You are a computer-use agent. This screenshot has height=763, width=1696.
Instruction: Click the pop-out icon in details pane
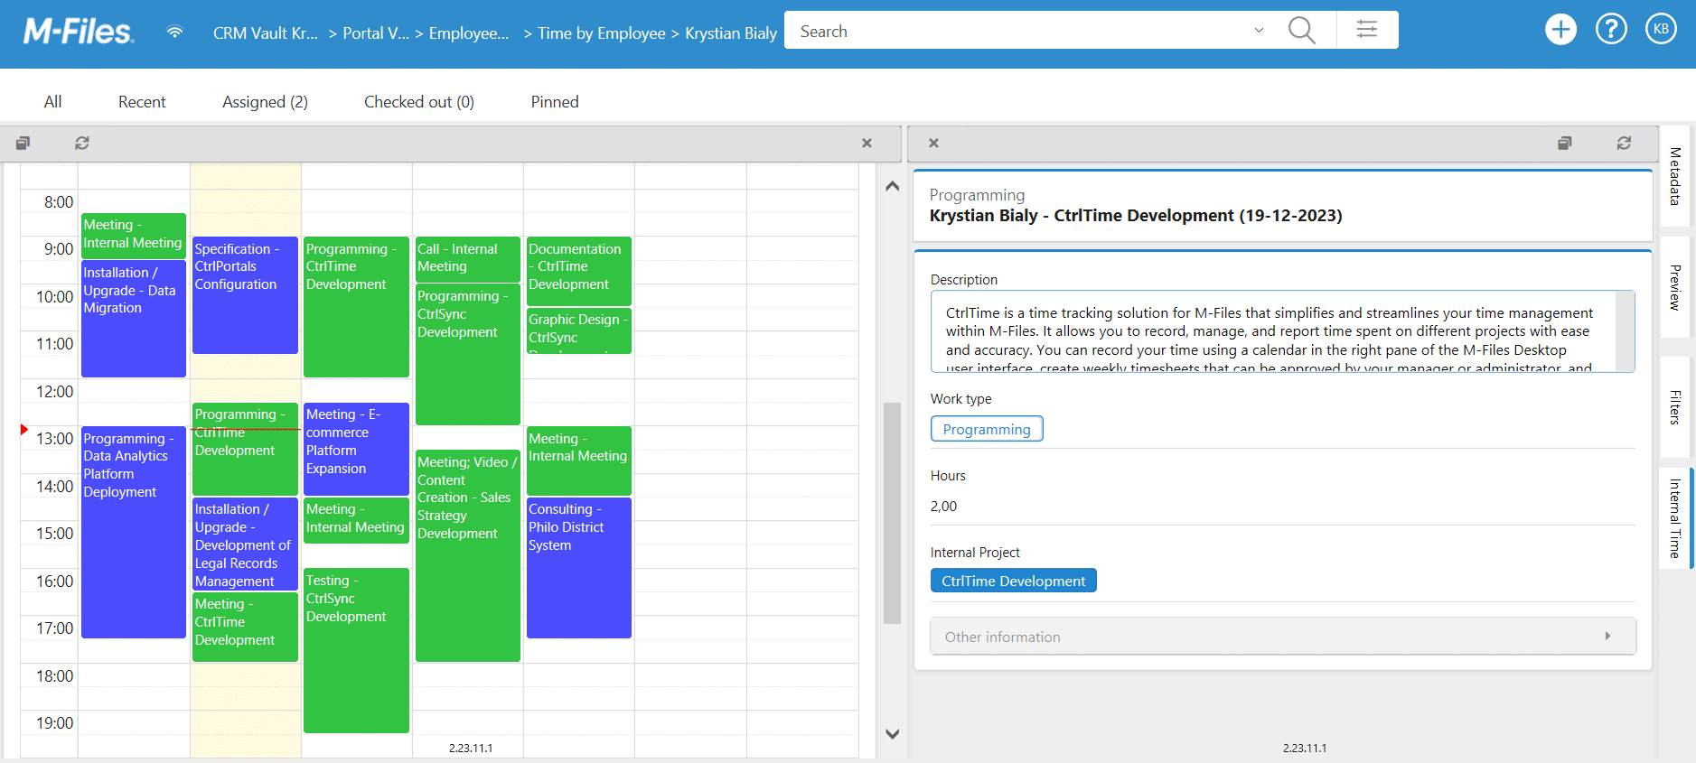pos(1565,143)
